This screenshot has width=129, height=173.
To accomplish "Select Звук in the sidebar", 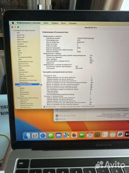I will coord(20,68).
